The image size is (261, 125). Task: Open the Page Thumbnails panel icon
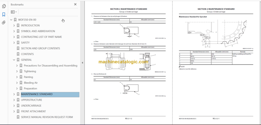tap(4, 6)
